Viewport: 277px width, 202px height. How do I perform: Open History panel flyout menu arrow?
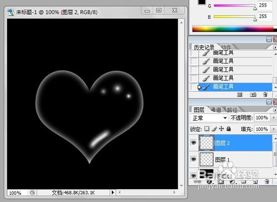275,48
